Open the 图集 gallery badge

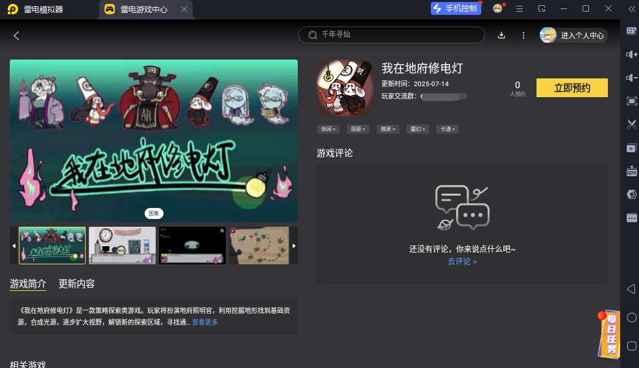point(154,213)
